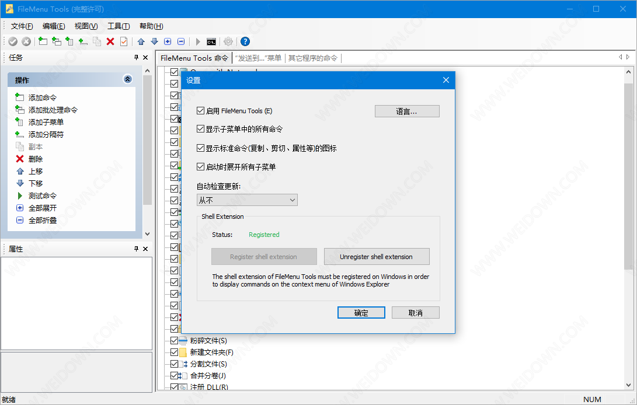This screenshot has width=637, height=405.
Task: Click the test command play toolbar icon
Action: tap(198, 41)
